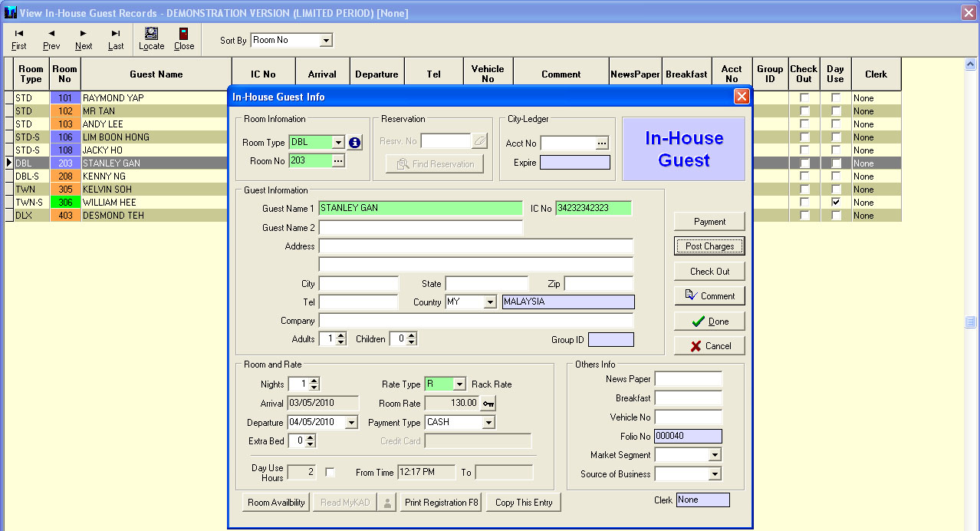
Task: Click the main window vertical scrollbar thumb
Action: (971, 322)
